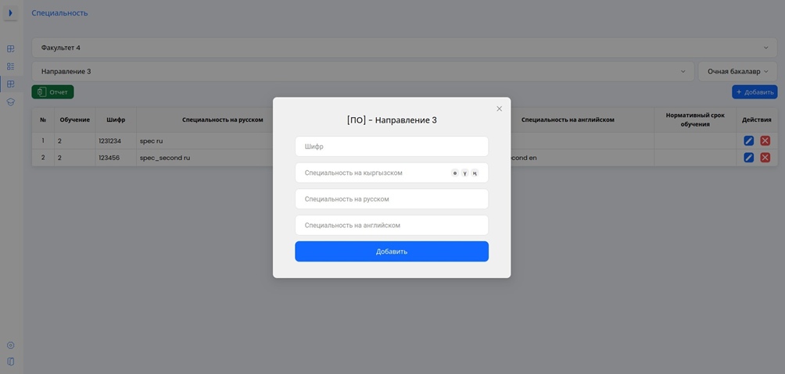Click the Действия column header
The height and width of the screenshot is (374, 785).
(x=757, y=119)
